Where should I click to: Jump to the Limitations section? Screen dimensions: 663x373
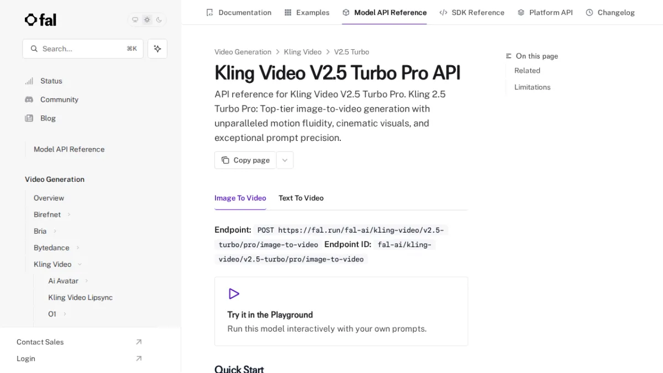click(533, 87)
